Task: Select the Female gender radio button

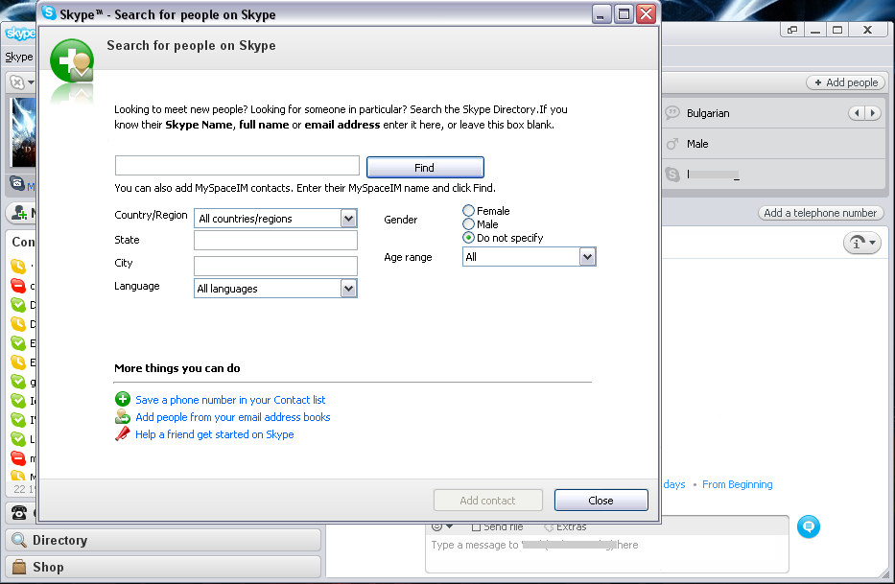Action: click(468, 211)
